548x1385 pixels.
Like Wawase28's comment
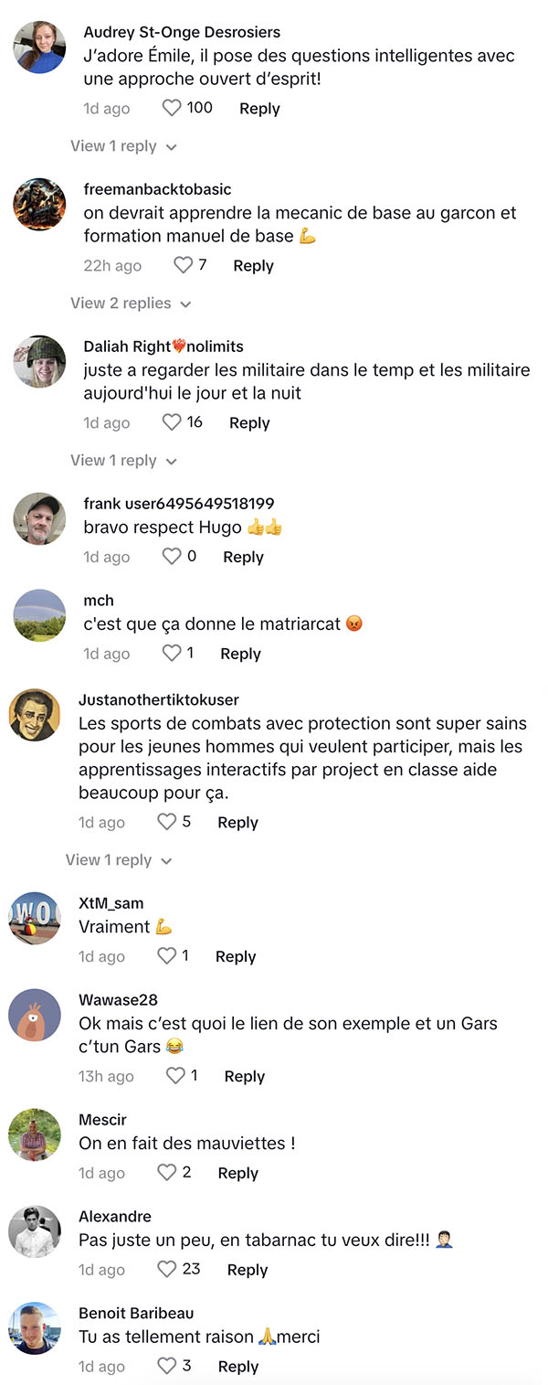175,1076
